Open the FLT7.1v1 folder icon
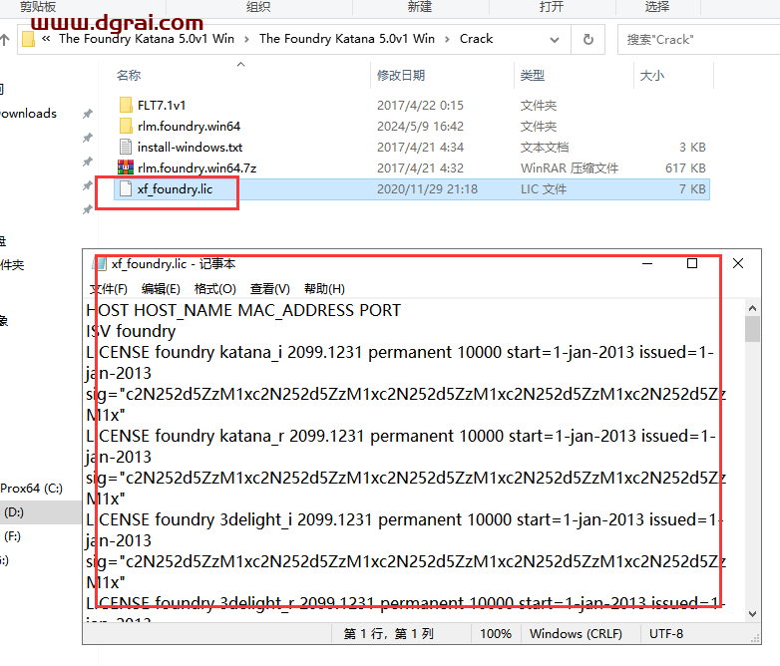 coord(126,105)
